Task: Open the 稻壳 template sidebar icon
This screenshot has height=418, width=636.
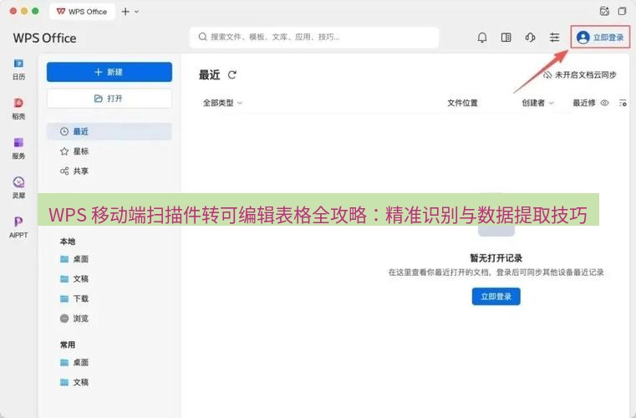Action: (18, 103)
